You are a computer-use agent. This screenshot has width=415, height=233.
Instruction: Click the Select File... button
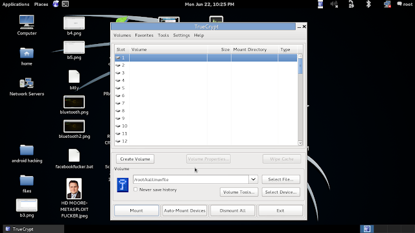coord(281,179)
